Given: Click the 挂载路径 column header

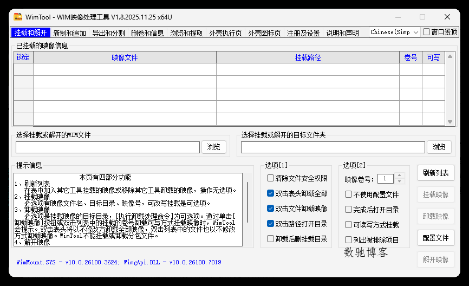Looking at the screenshot, I should point(308,57).
